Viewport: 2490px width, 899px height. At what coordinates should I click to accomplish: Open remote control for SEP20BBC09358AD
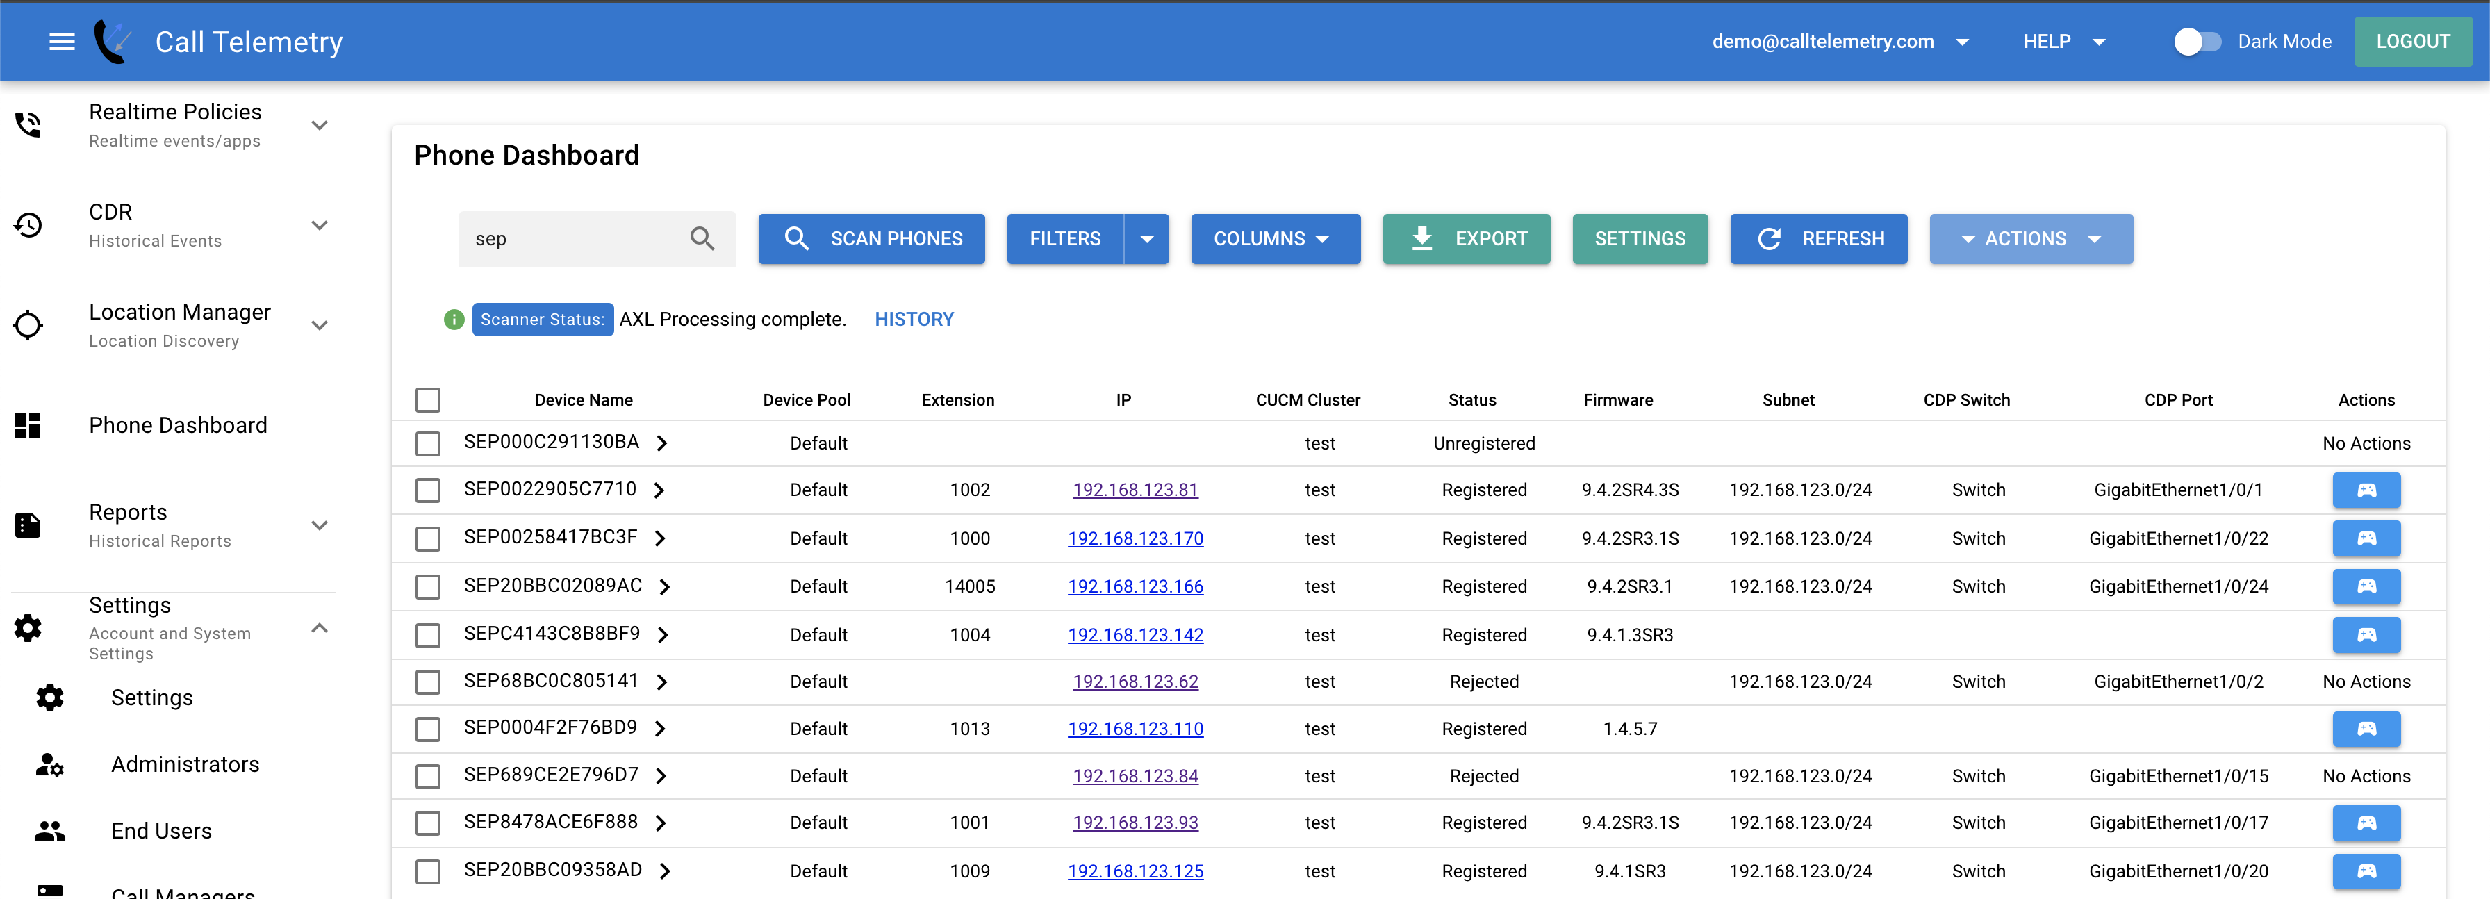pos(2366,871)
